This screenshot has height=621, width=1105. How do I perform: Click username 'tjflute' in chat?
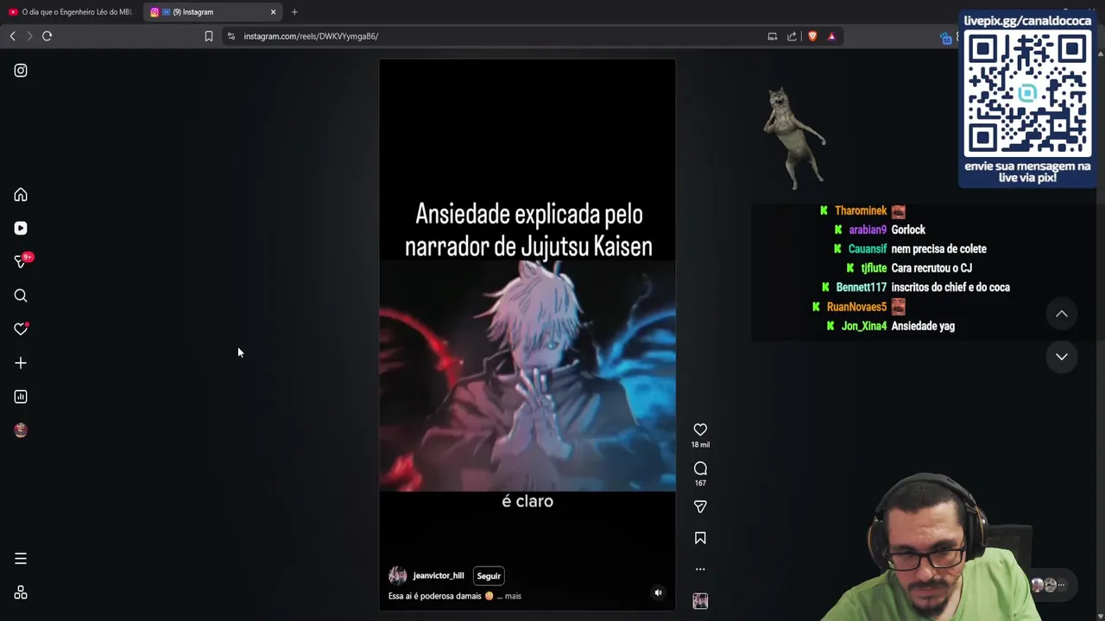coord(874,268)
